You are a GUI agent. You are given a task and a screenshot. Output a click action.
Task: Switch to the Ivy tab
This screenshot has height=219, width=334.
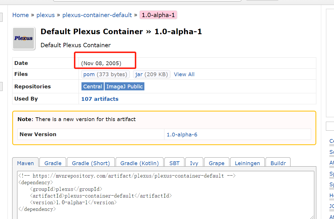coord(194,163)
